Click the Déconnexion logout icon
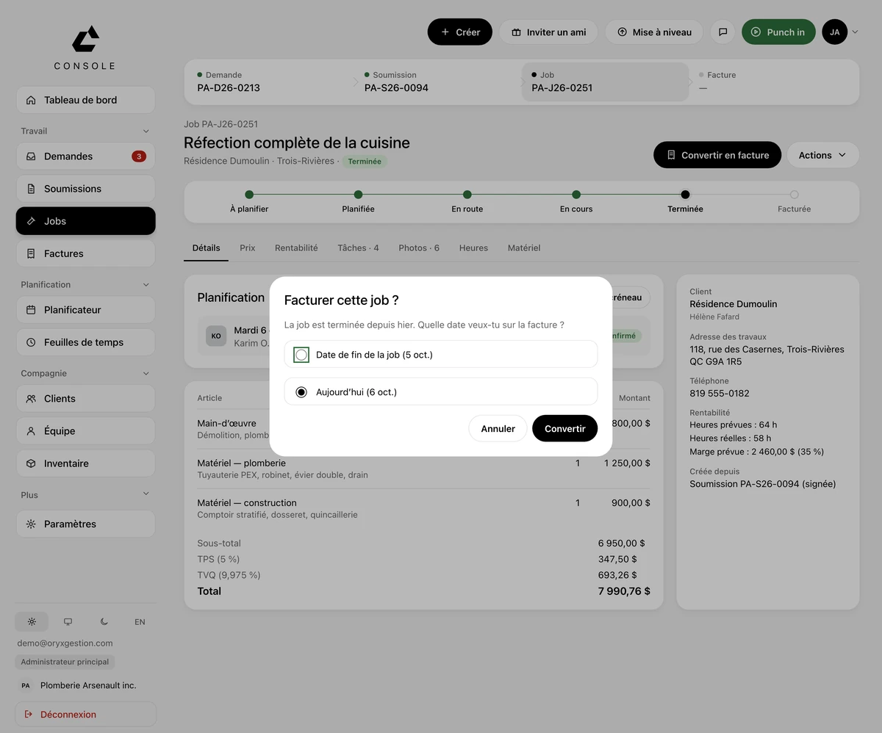The height and width of the screenshot is (733, 882). point(29,714)
